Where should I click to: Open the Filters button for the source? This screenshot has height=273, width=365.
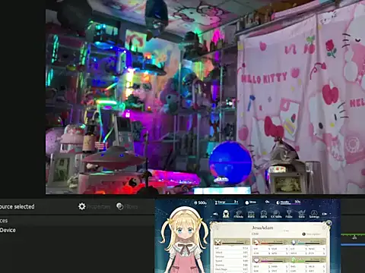point(127,206)
